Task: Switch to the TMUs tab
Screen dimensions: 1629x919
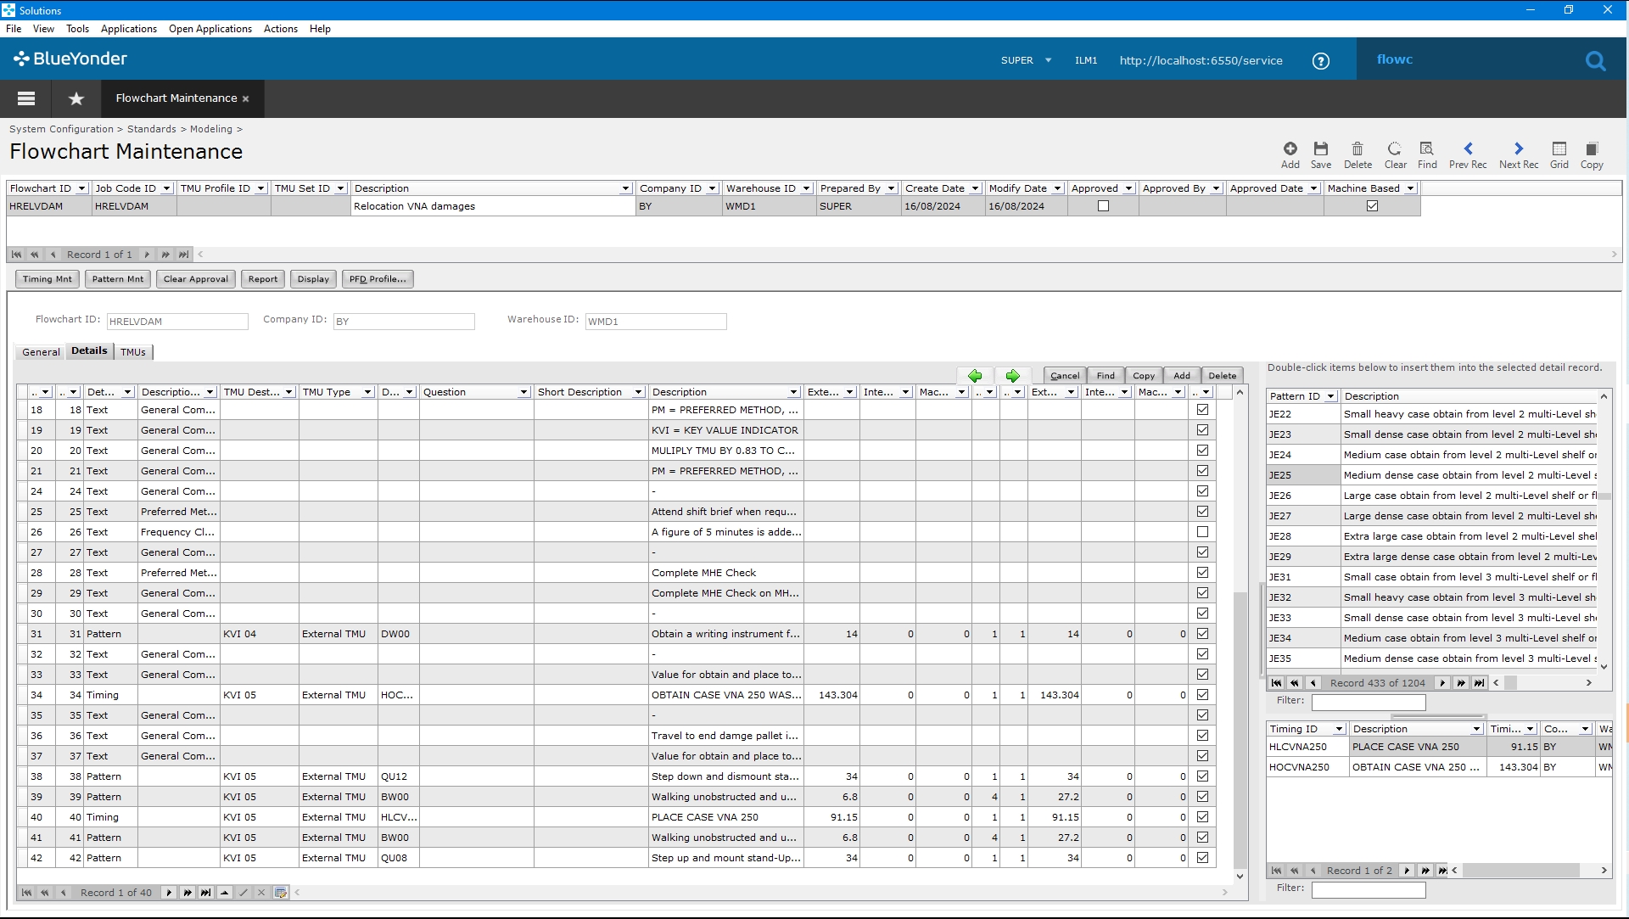Action: (133, 352)
